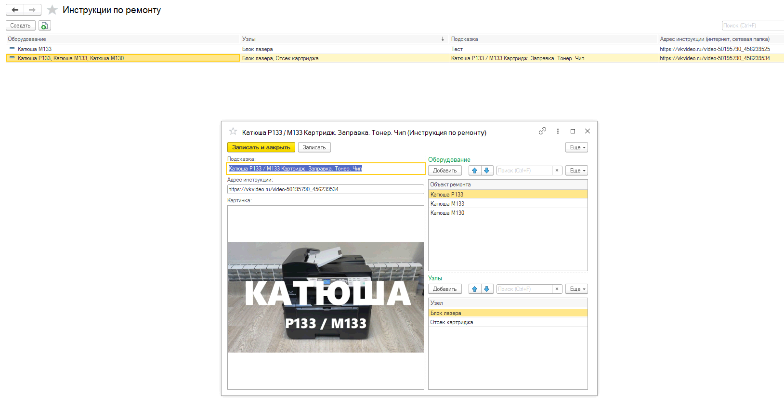Click the Адрес инструкции field

click(x=326, y=189)
